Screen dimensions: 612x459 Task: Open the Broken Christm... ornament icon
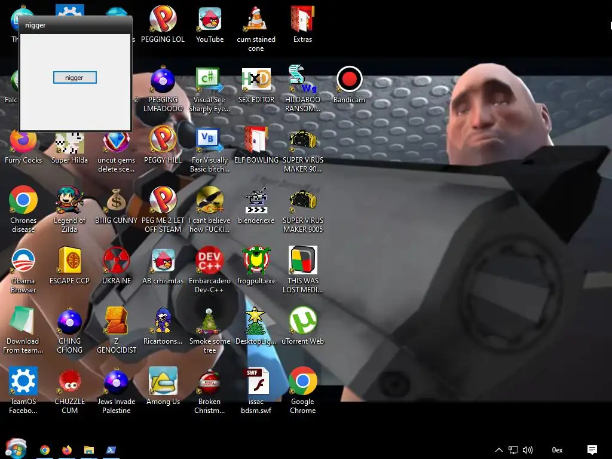coord(209,381)
